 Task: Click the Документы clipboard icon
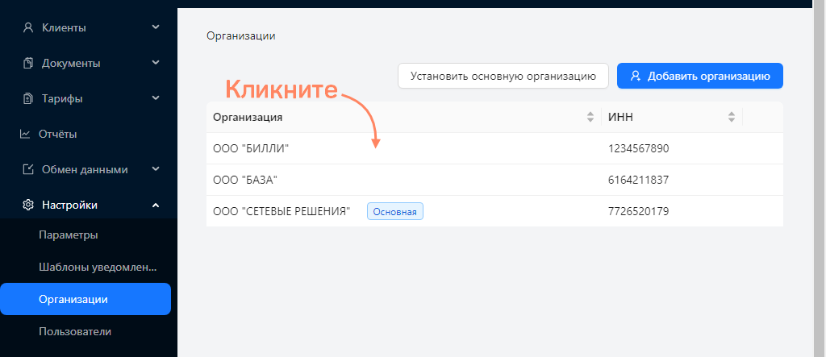[28, 63]
